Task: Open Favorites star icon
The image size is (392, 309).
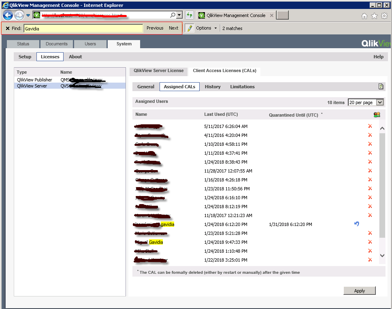Action: tap(374, 16)
